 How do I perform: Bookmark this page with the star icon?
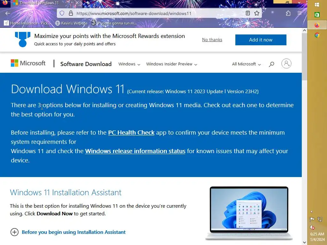[x=257, y=13]
